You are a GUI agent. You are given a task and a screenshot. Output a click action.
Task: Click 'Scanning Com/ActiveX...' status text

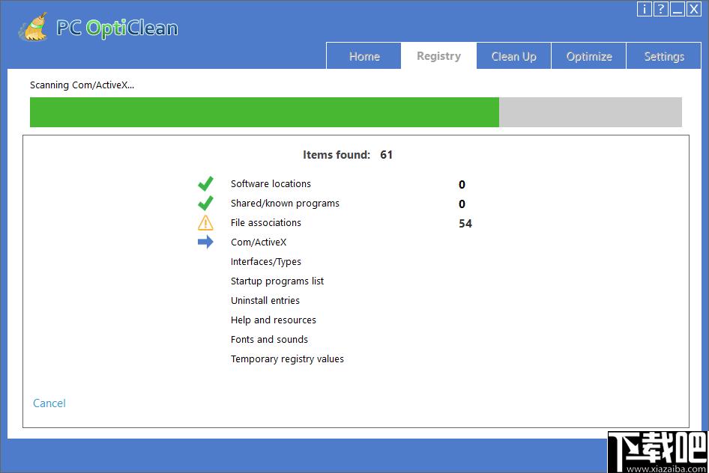tap(82, 85)
